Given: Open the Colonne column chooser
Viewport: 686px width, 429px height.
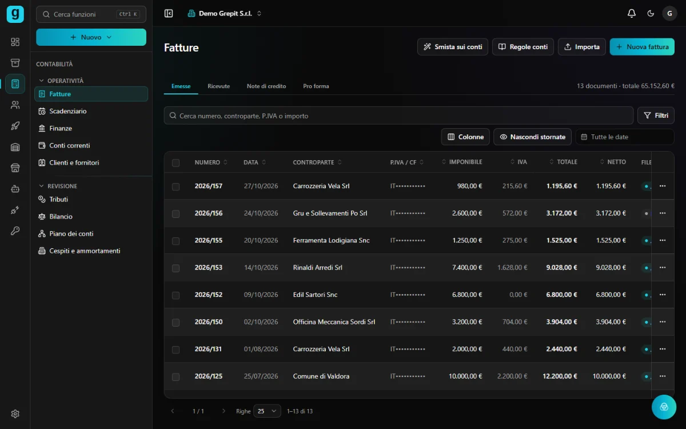Looking at the screenshot, I should tap(466, 137).
